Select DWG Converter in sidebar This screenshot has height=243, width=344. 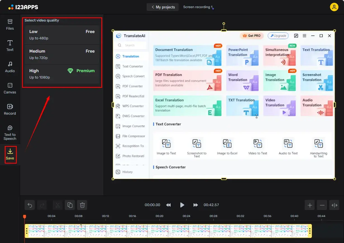tap(130, 116)
